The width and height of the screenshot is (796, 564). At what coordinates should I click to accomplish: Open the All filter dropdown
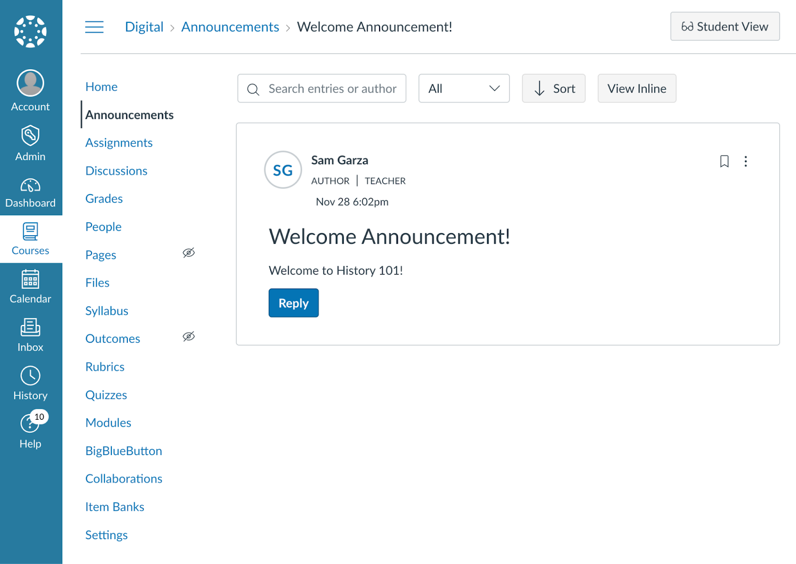[x=464, y=89]
